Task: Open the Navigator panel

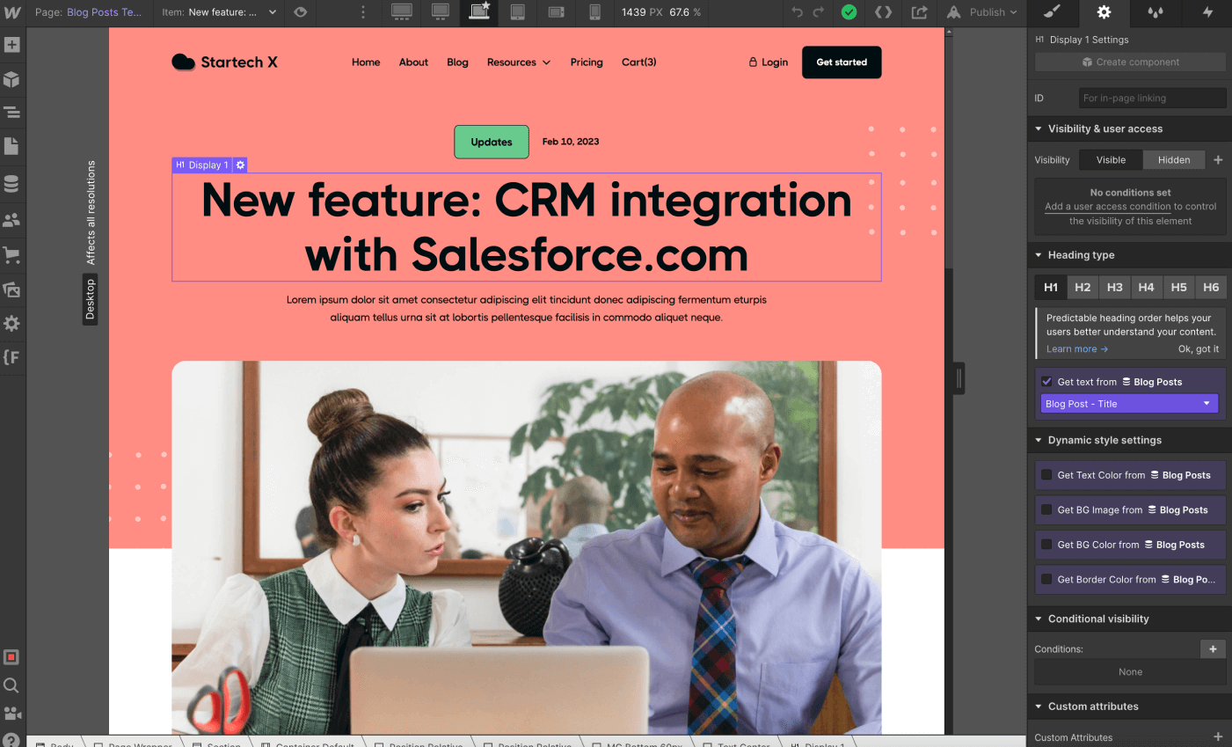Action: [x=12, y=113]
